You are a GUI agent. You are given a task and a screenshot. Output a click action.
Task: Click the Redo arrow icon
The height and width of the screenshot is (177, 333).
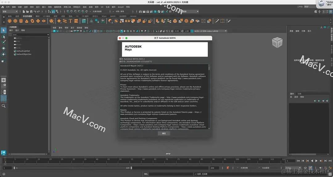tap(39, 11)
